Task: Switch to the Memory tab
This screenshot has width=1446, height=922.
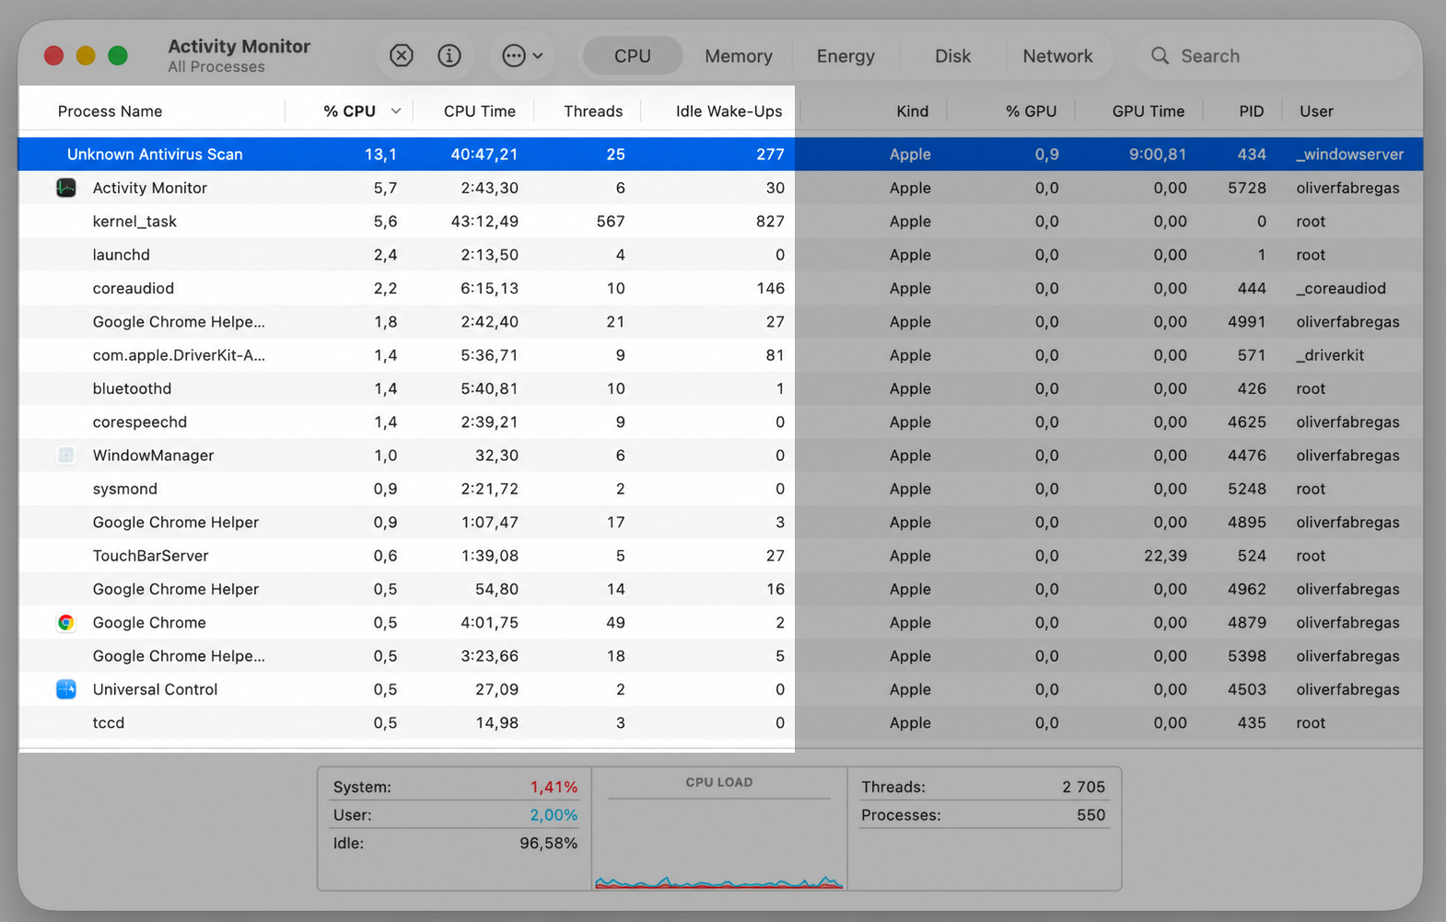Action: point(739,56)
